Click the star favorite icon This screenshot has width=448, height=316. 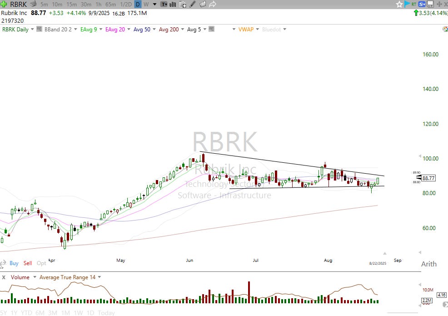coord(399,4)
